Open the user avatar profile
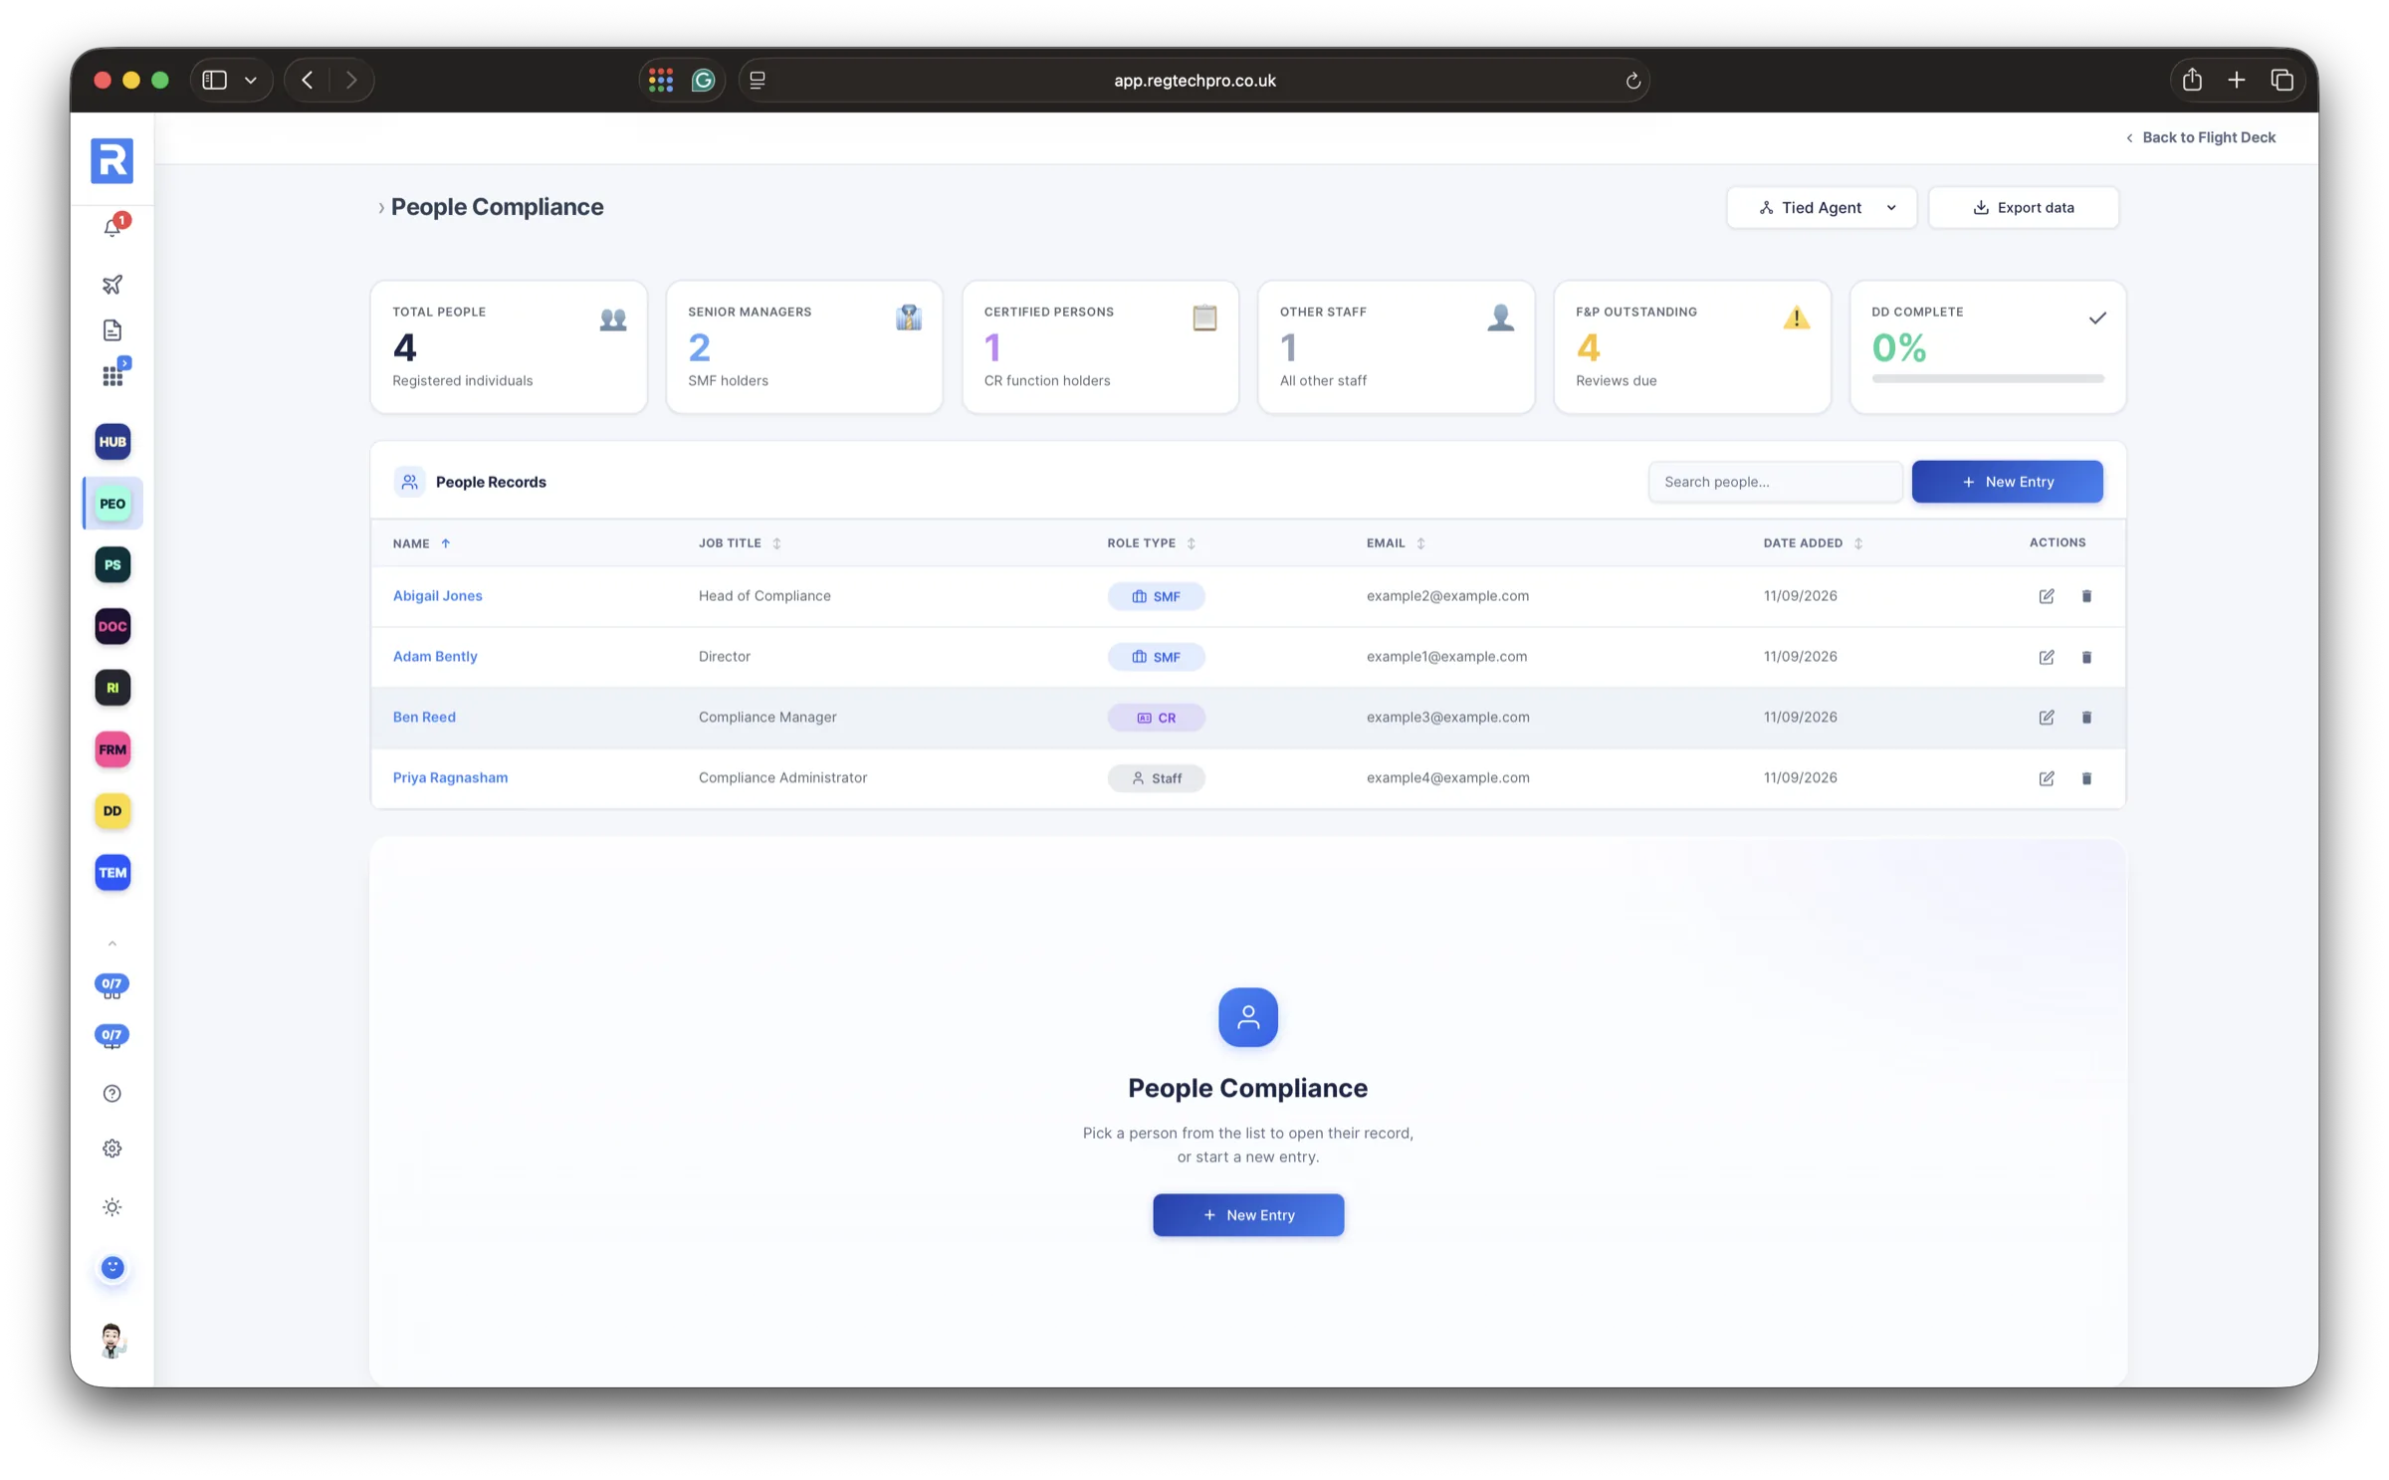 pyautogui.click(x=112, y=1341)
